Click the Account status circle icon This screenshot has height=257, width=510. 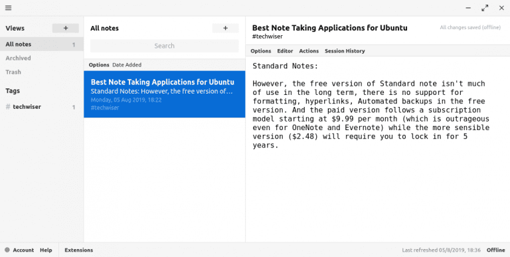coord(7,250)
